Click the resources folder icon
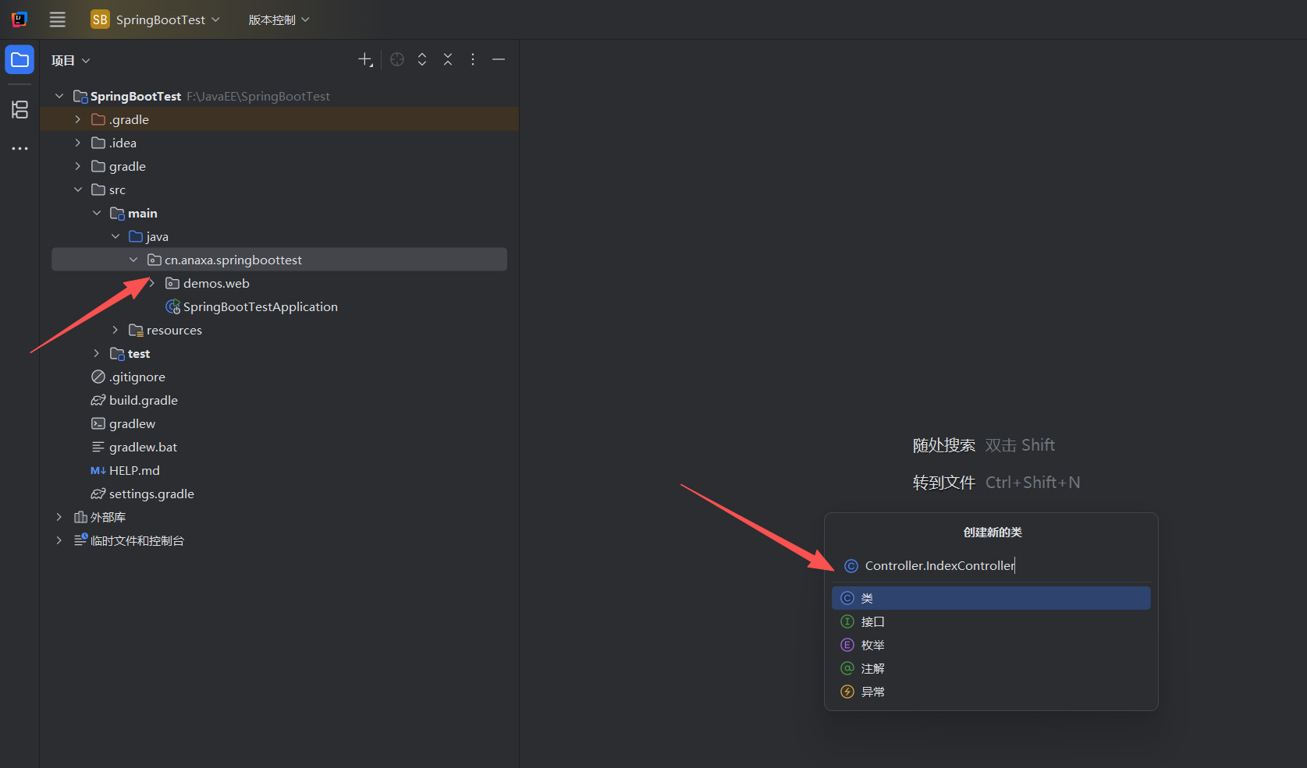This screenshot has height=768, width=1307. (x=136, y=330)
